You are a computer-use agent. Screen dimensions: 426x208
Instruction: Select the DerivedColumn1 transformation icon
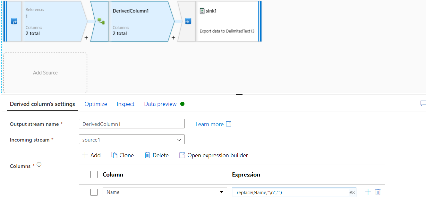click(101, 22)
